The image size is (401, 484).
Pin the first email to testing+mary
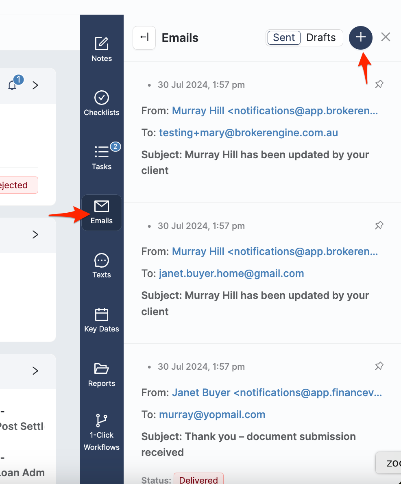coord(379,85)
